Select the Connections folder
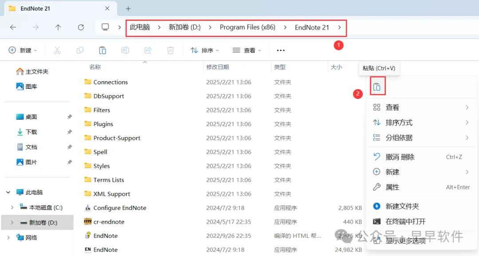This screenshot has width=479, height=256. (110, 82)
